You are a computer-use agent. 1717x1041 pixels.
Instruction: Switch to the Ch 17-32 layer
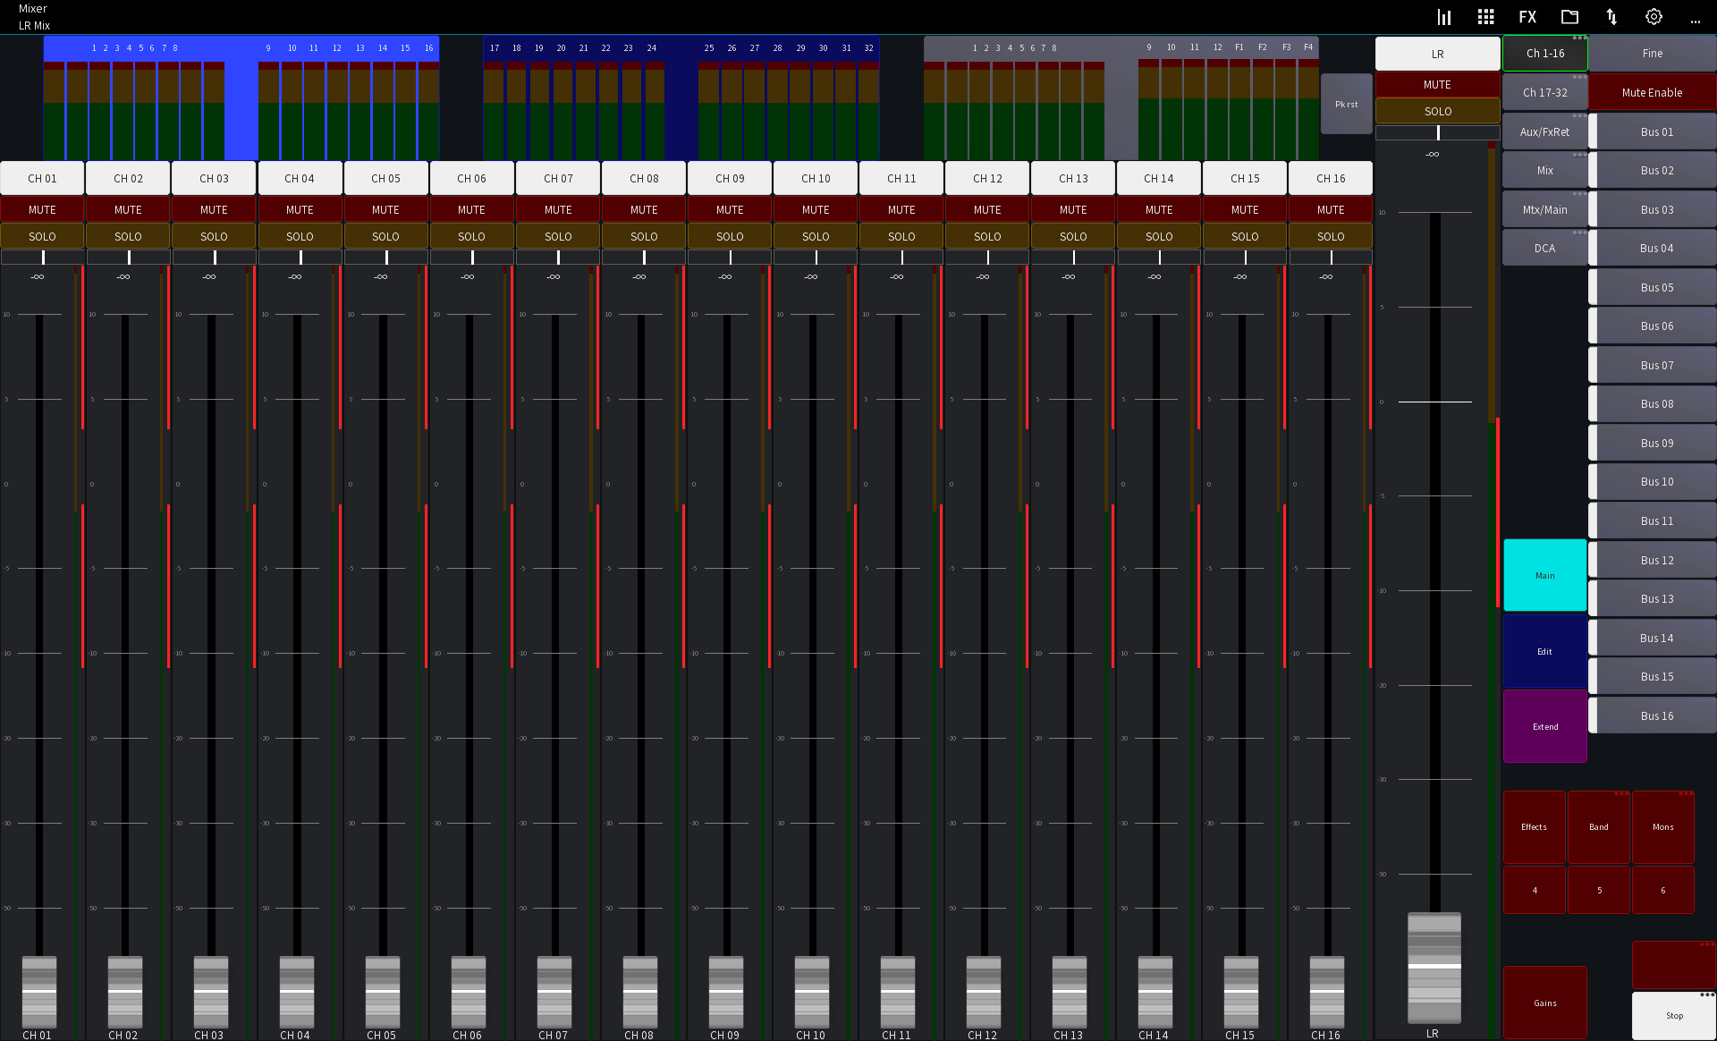tap(1544, 91)
